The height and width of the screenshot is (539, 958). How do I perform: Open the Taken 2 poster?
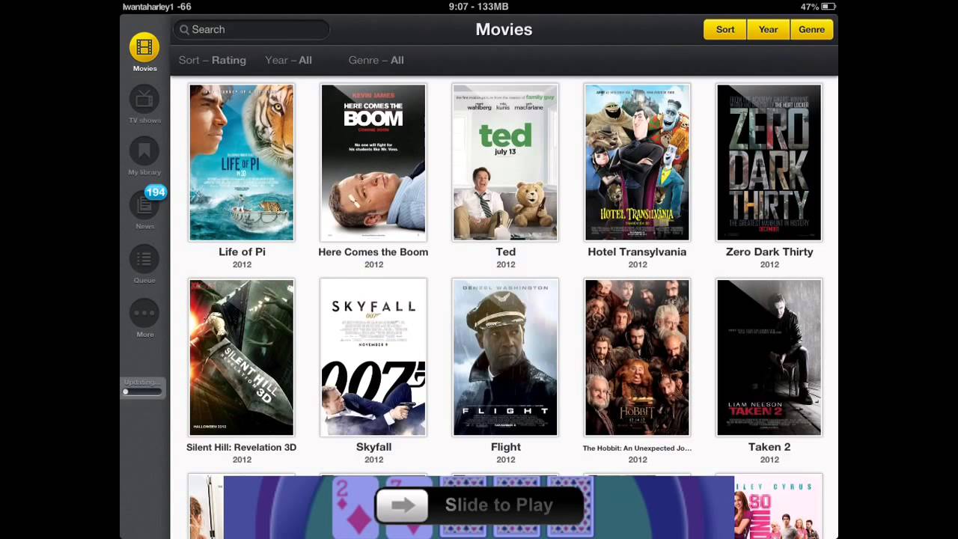pyautogui.click(x=769, y=357)
